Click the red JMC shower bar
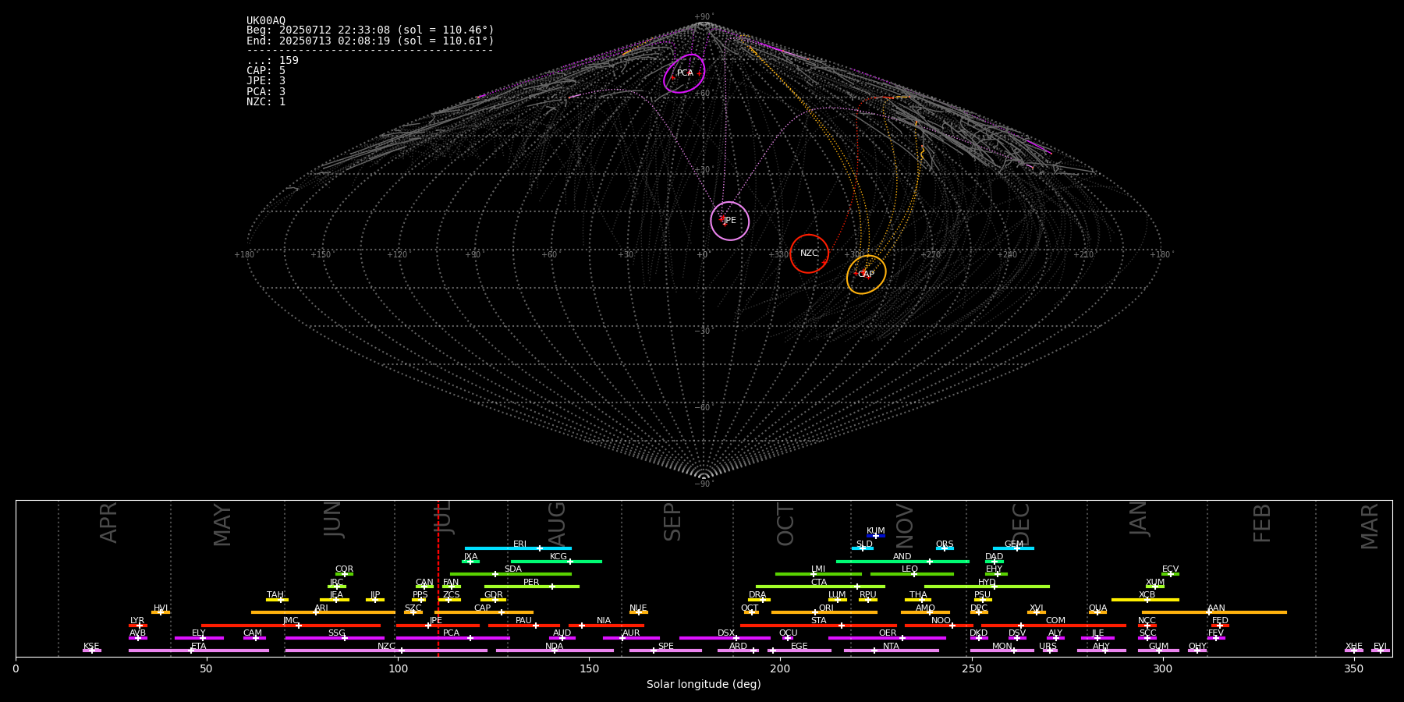The height and width of the screenshot is (702, 1404). pyautogui.click(x=291, y=626)
